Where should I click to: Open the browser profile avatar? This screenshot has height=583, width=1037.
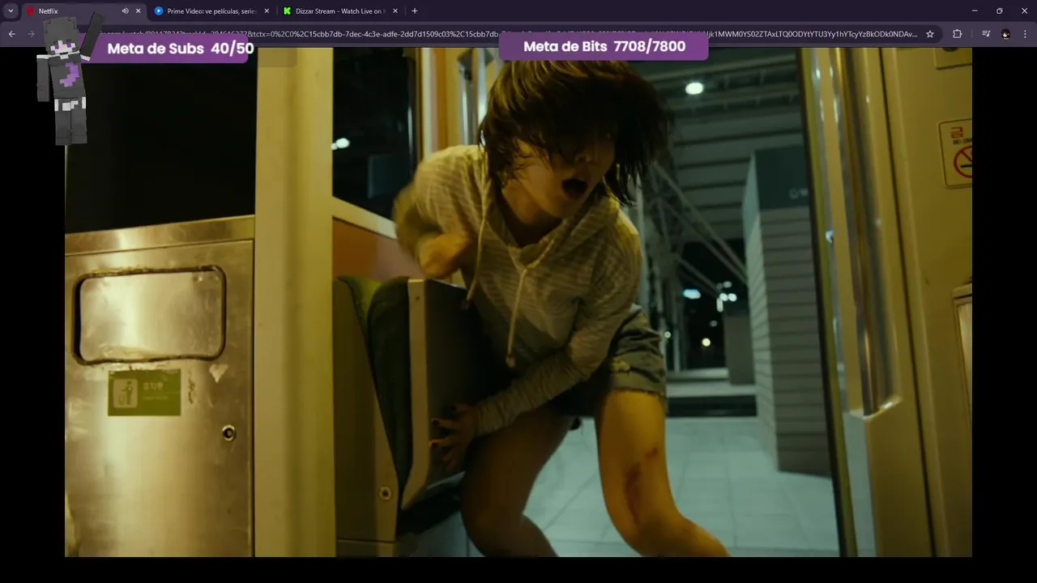[x=1005, y=34]
